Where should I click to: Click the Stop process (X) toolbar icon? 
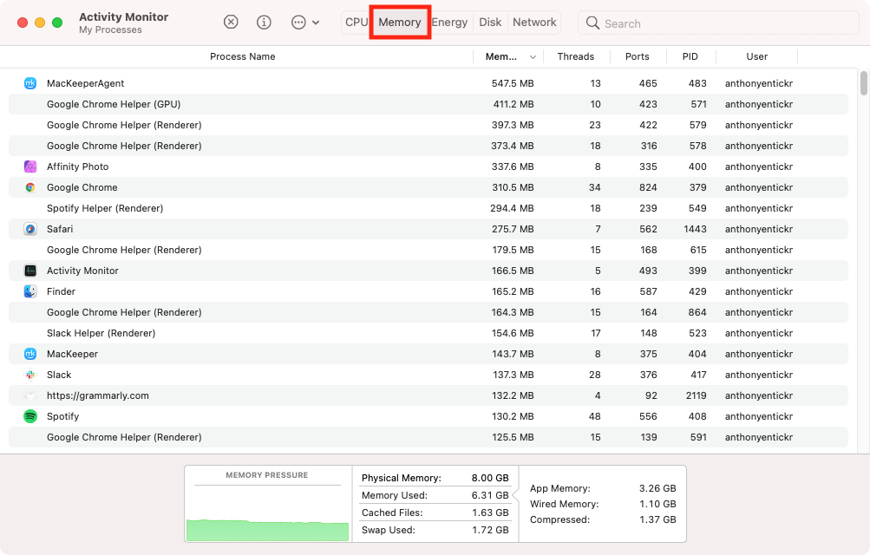click(x=231, y=23)
